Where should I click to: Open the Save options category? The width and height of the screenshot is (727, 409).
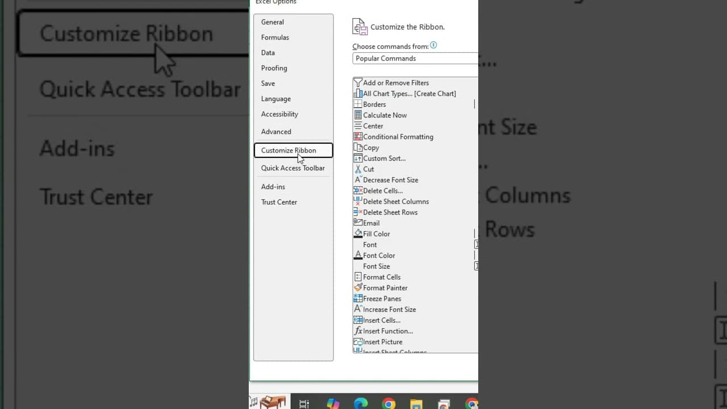[x=293, y=84]
